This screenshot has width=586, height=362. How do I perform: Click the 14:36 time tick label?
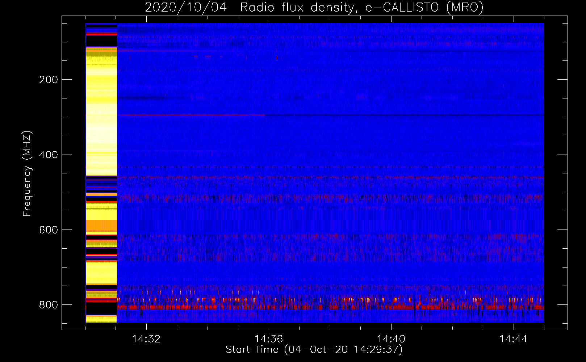[269, 339]
